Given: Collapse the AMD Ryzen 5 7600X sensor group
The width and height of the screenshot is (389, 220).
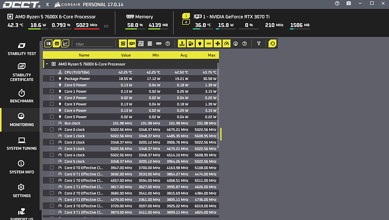Looking at the screenshot, I should tap(47, 64).
